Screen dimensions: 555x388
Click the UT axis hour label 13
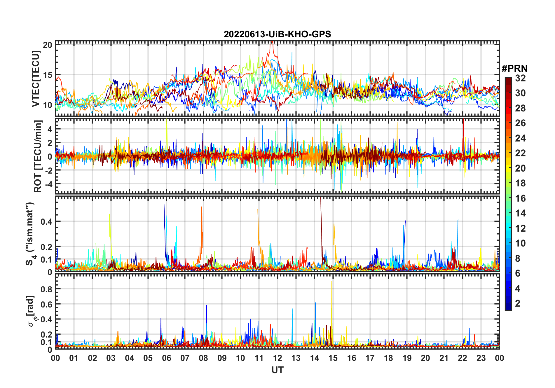coord(296,358)
